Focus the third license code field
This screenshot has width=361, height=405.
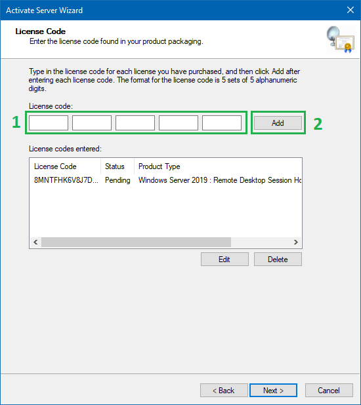pos(135,123)
